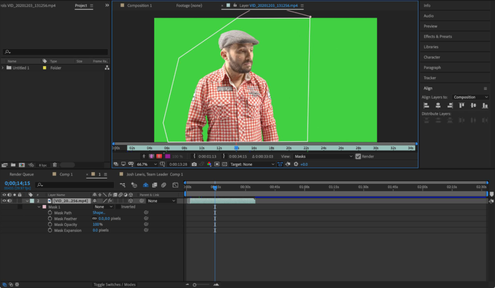Viewport: 495px width, 288px height.
Task: Open the Graph Editor in the timeline
Action: click(x=175, y=185)
